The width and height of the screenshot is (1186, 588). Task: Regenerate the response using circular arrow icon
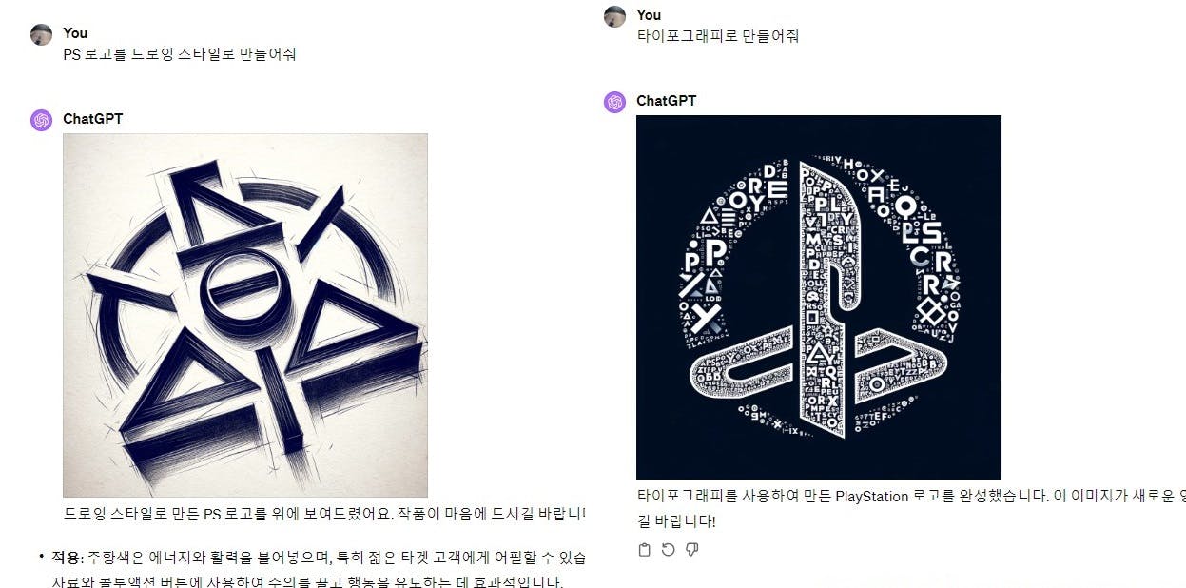668,550
